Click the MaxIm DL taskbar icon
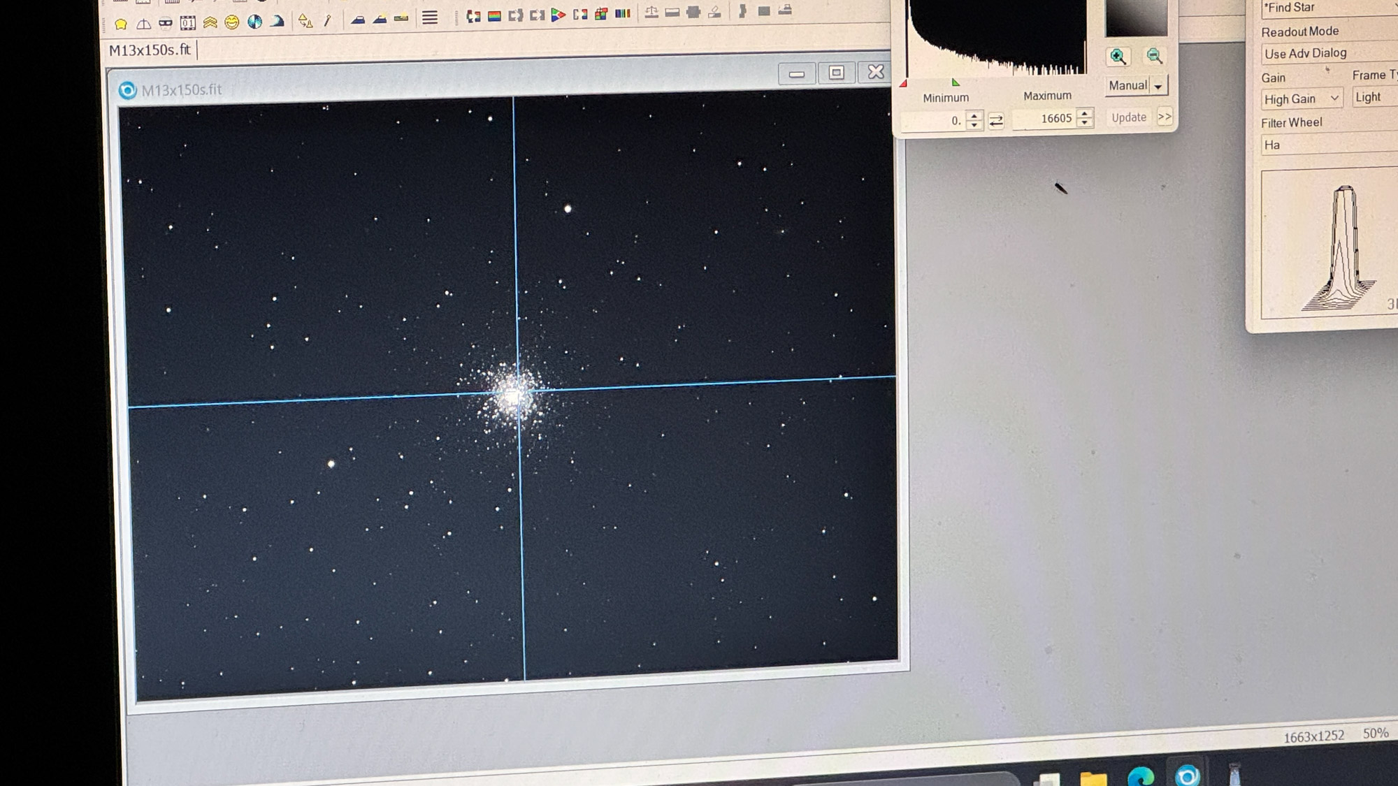1398x786 pixels. pyautogui.click(x=1187, y=775)
